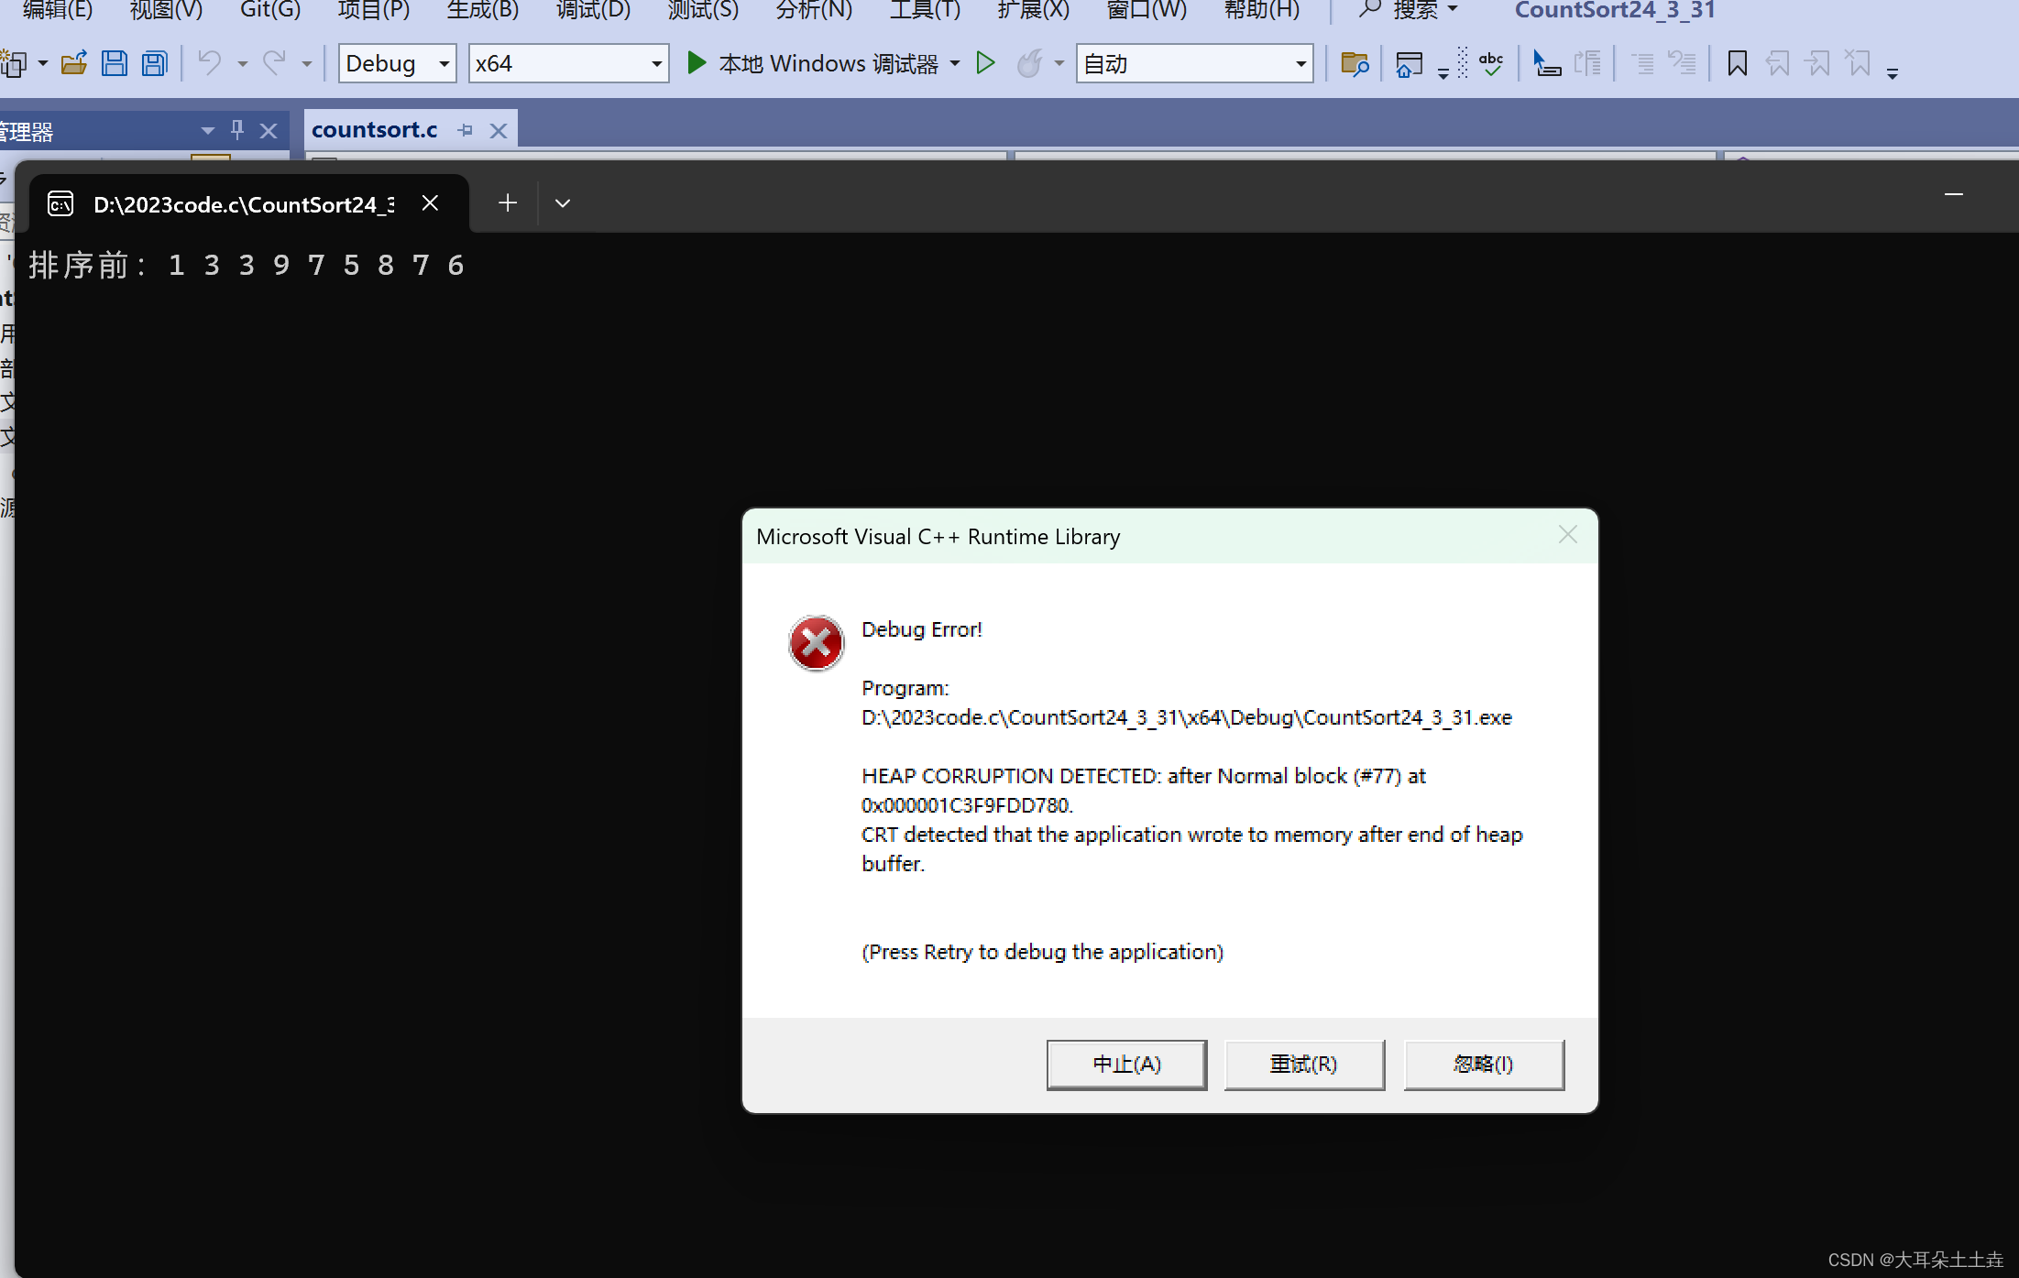The height and width of the screenshot is (1278, 2019).
Task: Click the 'HEAP CORRUPTION DETECTED' message text
Action: 1012,776
